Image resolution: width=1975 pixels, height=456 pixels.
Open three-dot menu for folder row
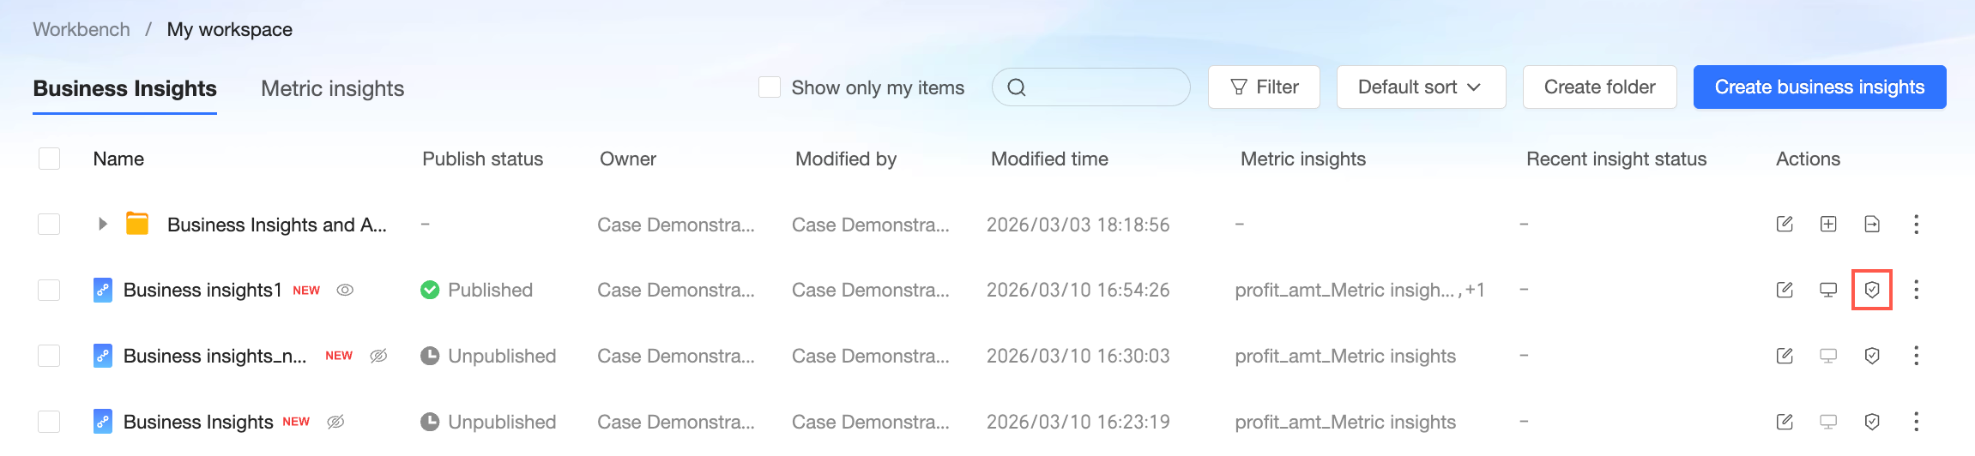1916,225
